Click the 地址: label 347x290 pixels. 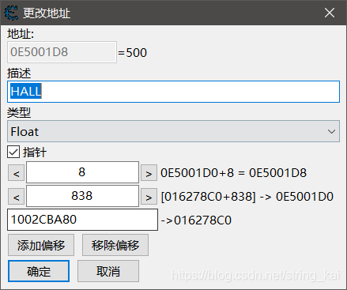point(21,34)
